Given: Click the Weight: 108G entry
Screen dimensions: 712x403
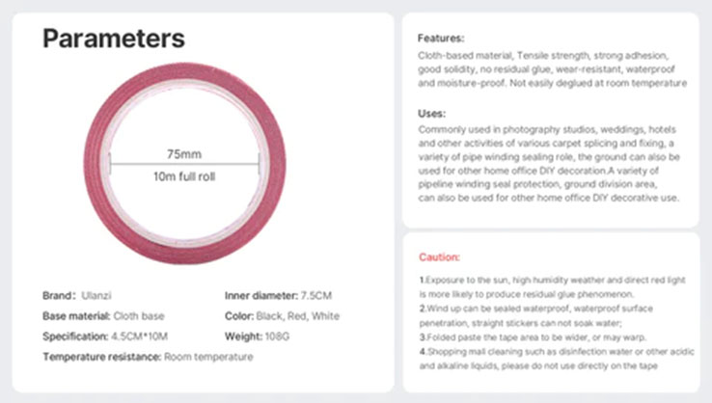Looking at the screenshot, I should [x=261, y=336].
